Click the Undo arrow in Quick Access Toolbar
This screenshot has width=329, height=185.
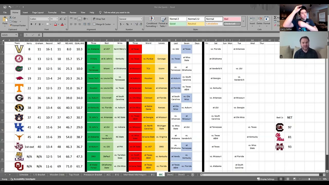click(x=10, y=7)
